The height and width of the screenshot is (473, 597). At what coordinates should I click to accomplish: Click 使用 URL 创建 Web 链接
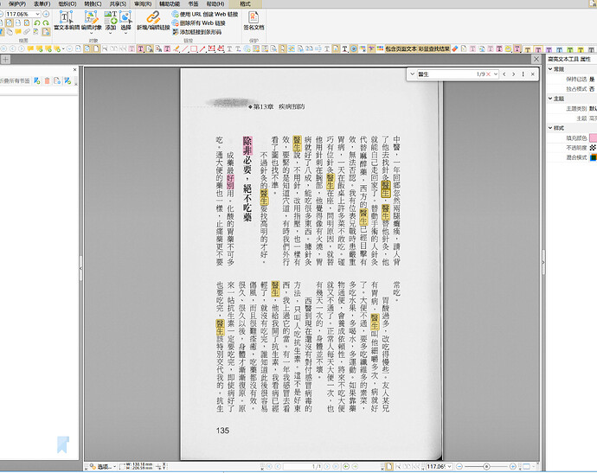(205, 14)
